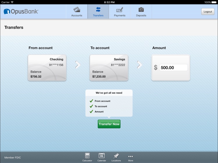Click the From account checkmark
Image resolution: width=218 pixels, height=163 pixels.
coord(91,101)
